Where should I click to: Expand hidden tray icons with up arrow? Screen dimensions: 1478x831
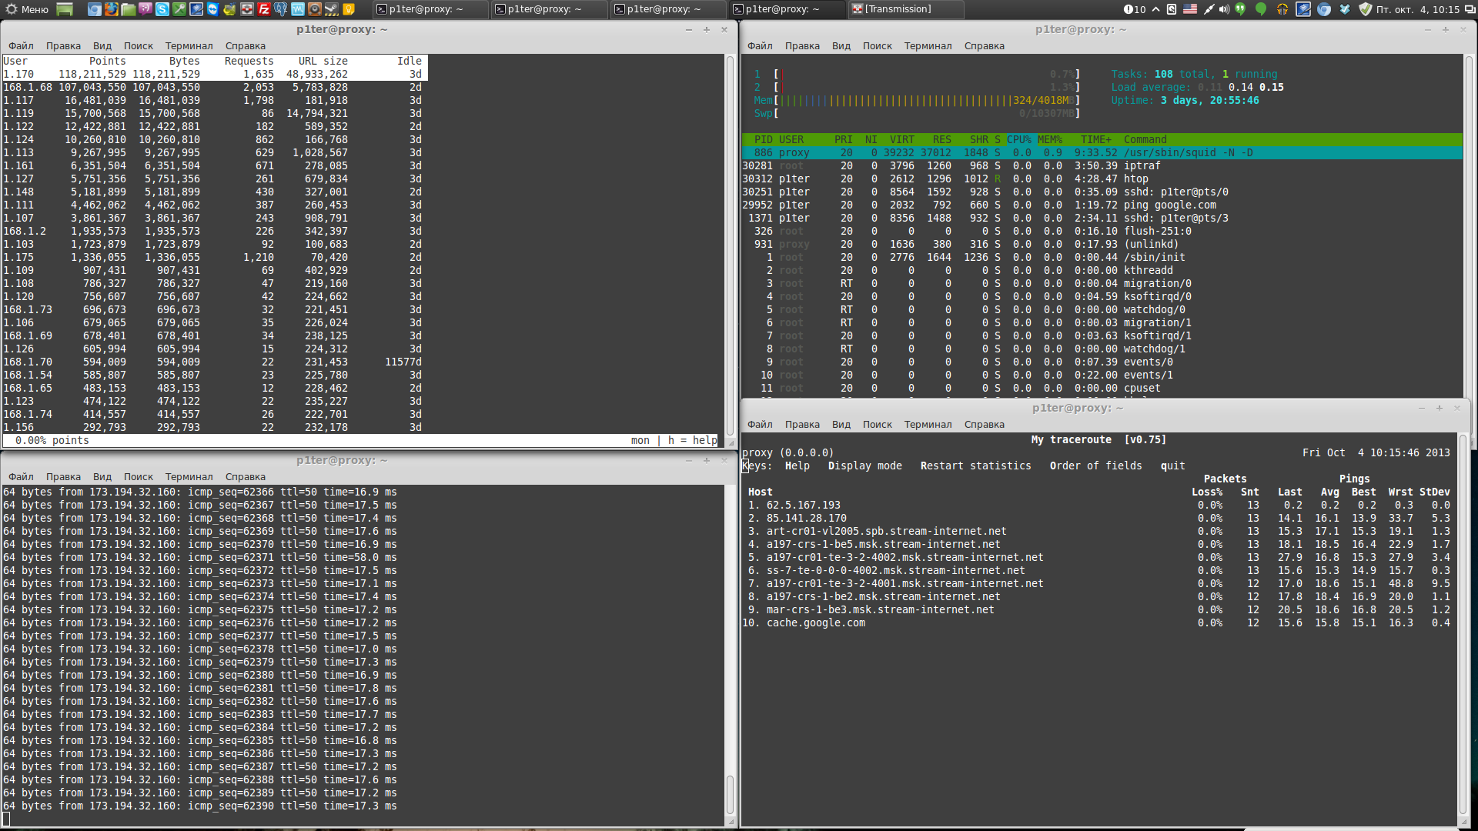[1155, 9]
